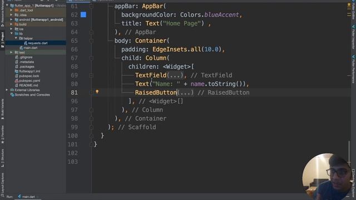Click the "Home Page" string on line 63

(184, 23)
